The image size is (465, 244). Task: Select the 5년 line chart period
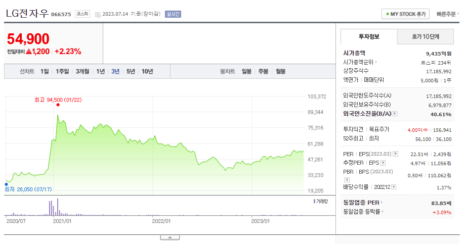tap(131, 71)
